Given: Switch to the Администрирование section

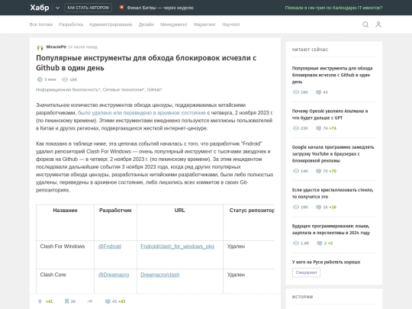Looking at the screenshot, I should pos(111,24).
